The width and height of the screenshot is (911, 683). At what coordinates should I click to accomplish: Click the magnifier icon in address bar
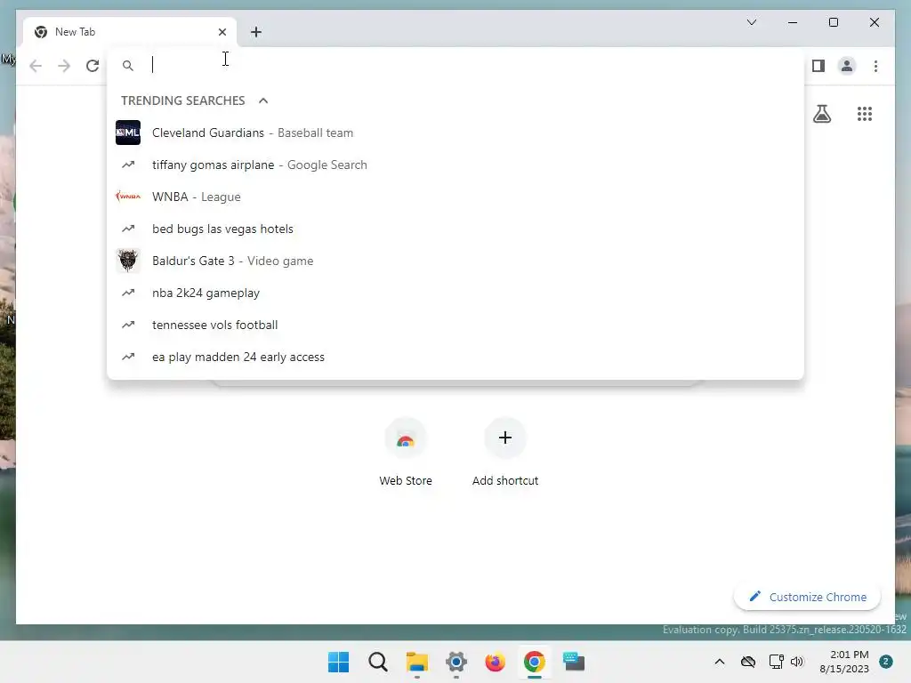pyautogui.click(x=128, y=66)
